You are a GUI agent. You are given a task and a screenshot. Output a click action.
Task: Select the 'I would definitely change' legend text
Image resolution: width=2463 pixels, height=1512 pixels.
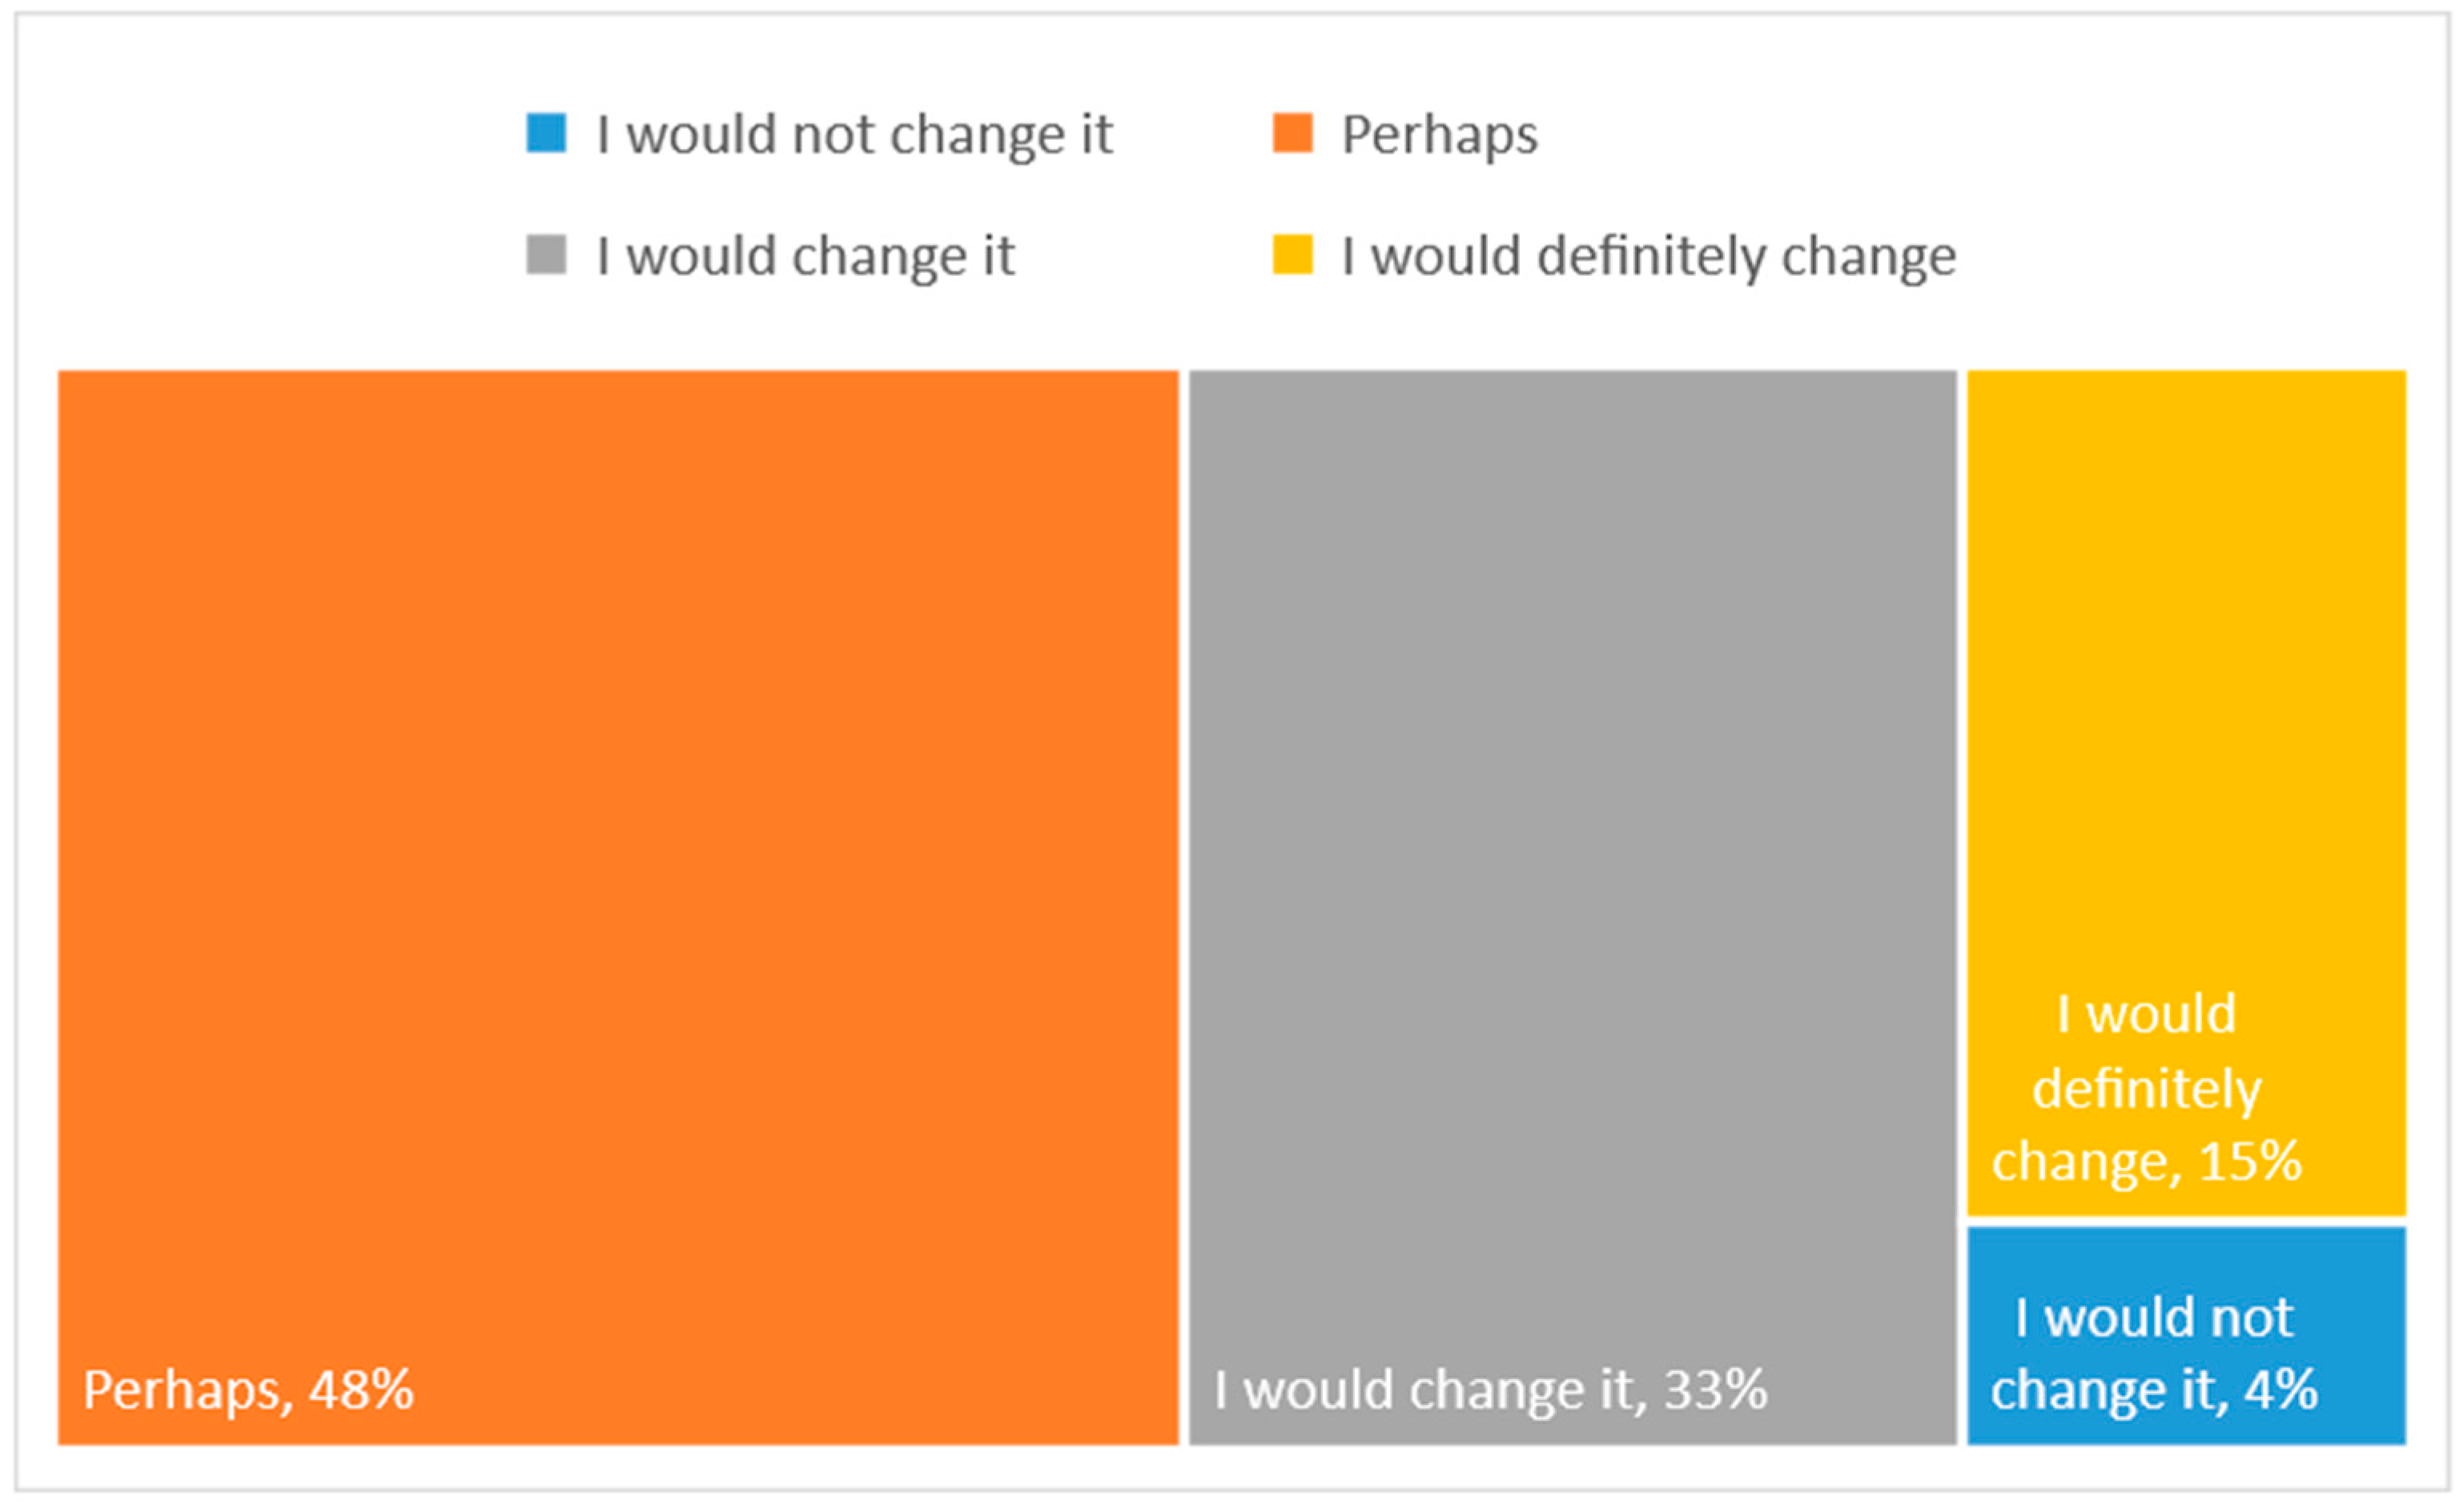1648,256
